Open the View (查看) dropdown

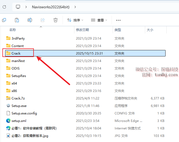pyautogui.click(x=99, y=20)
